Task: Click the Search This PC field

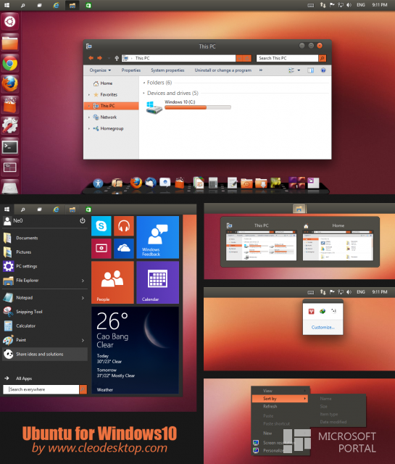Action: (x=287, y=58)
